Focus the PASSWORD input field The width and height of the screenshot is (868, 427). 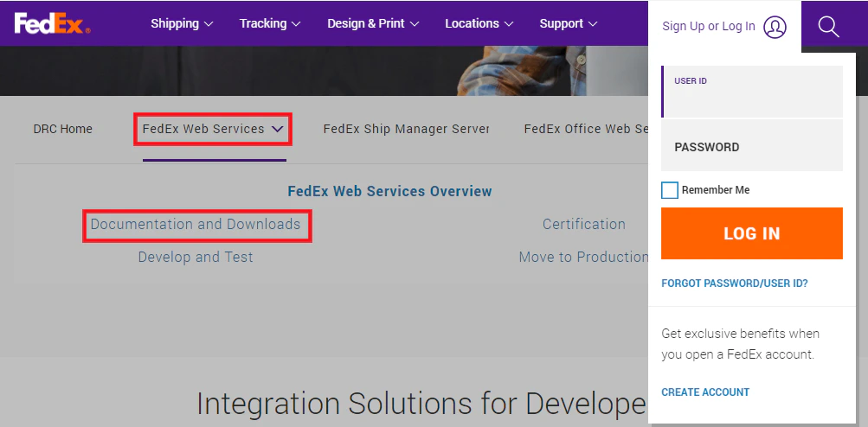pyautogui.click(x=752, y=147)
